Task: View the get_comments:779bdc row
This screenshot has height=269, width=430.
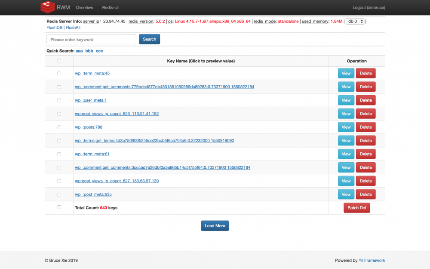Action: coord(346,87)
